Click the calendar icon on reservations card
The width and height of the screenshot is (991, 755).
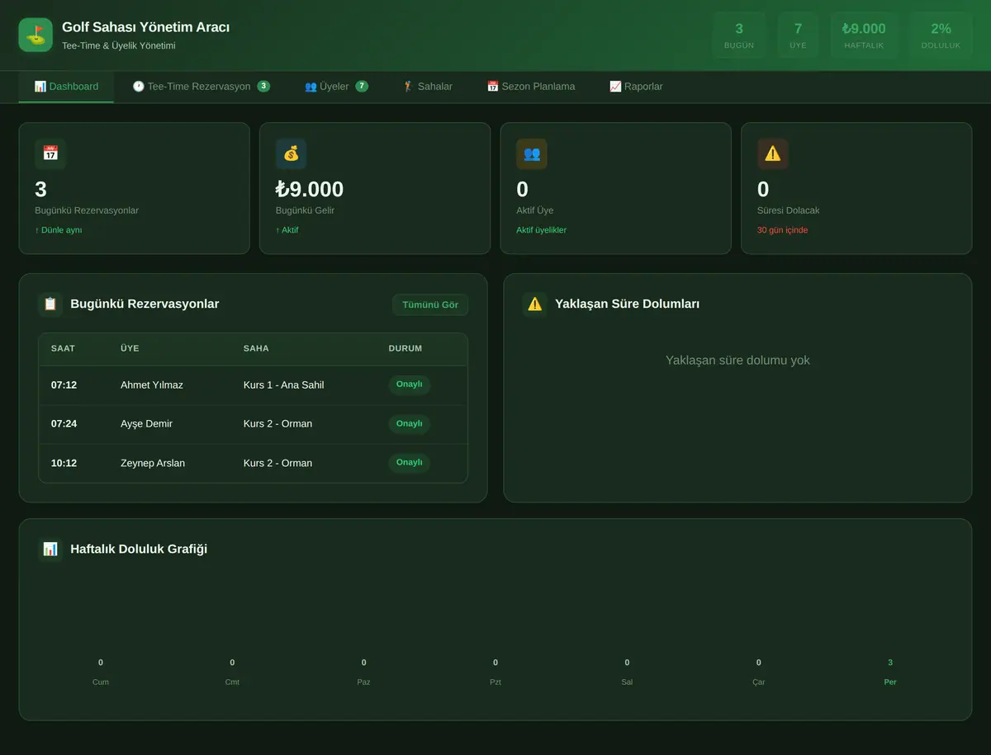pyautogui.click(x=50, y=153)
